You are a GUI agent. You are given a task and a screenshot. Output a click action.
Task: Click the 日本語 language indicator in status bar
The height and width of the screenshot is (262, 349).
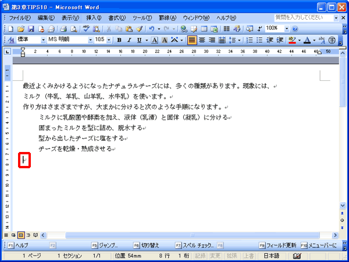[272, 256]
